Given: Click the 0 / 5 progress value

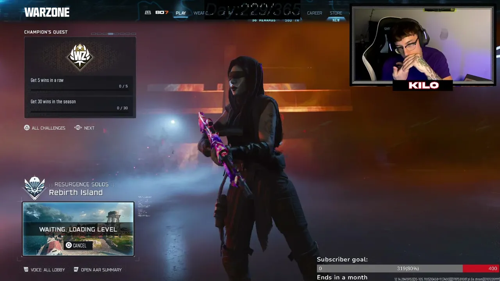Looking at the screenshot, I should [x=123, y=86].
